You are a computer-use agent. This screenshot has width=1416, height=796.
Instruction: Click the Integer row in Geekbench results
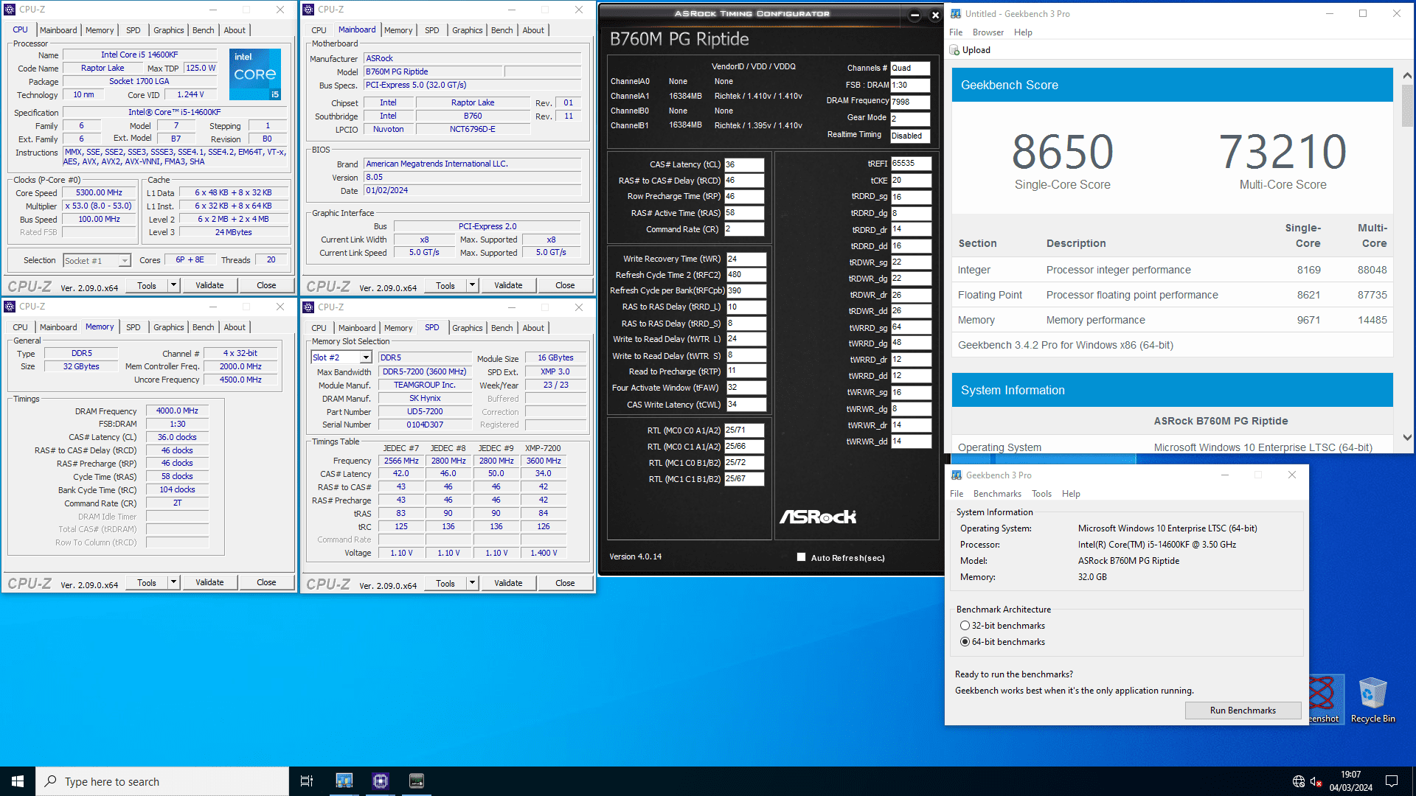[1173, 270]
